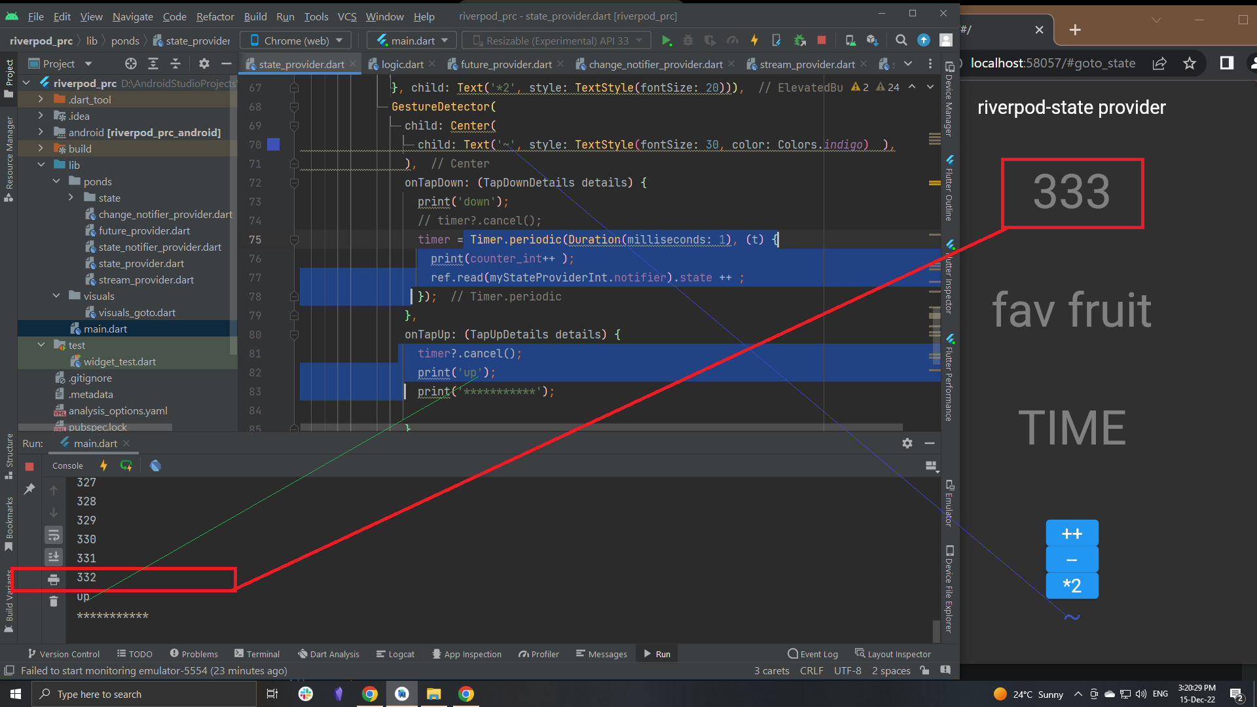This screenshot has height=707, width=1257.
Task: Toggle Device File Explorer side panel
Action: [949, 589]
